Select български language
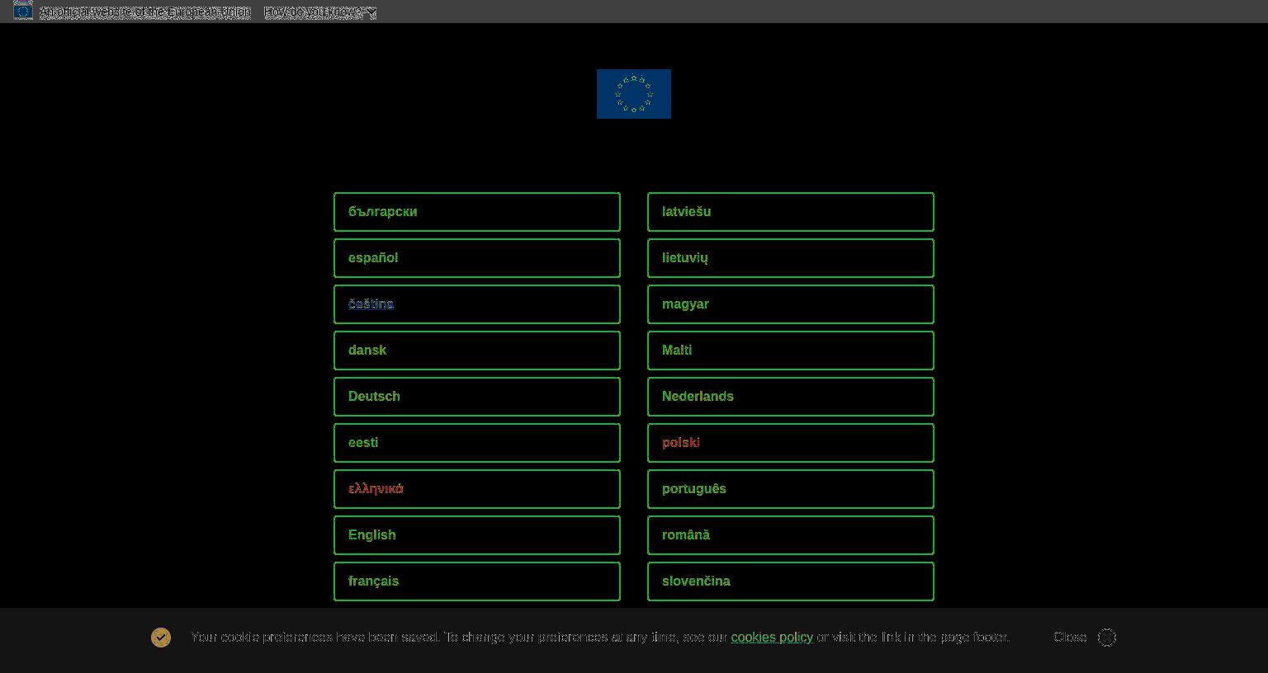This screenshot has height=673, width=1268. tap(477, 212)
